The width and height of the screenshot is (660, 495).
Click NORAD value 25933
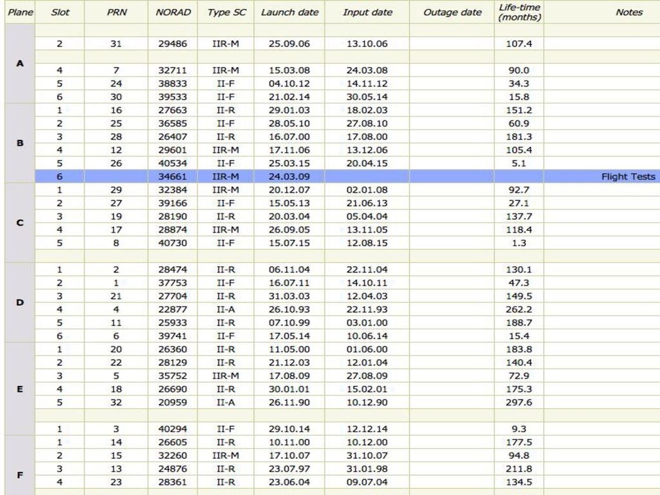(173, 323)
